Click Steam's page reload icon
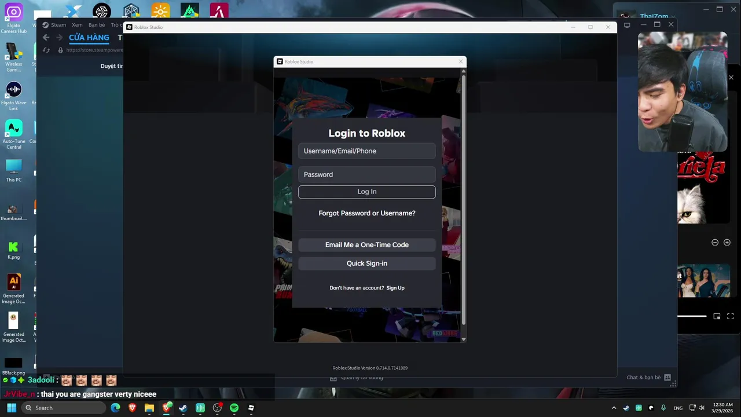Screen dimensions: 741x417 tap(46, 50)
